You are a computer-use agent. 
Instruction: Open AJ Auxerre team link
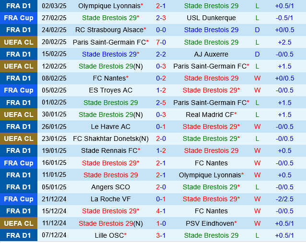coord(211,54)
